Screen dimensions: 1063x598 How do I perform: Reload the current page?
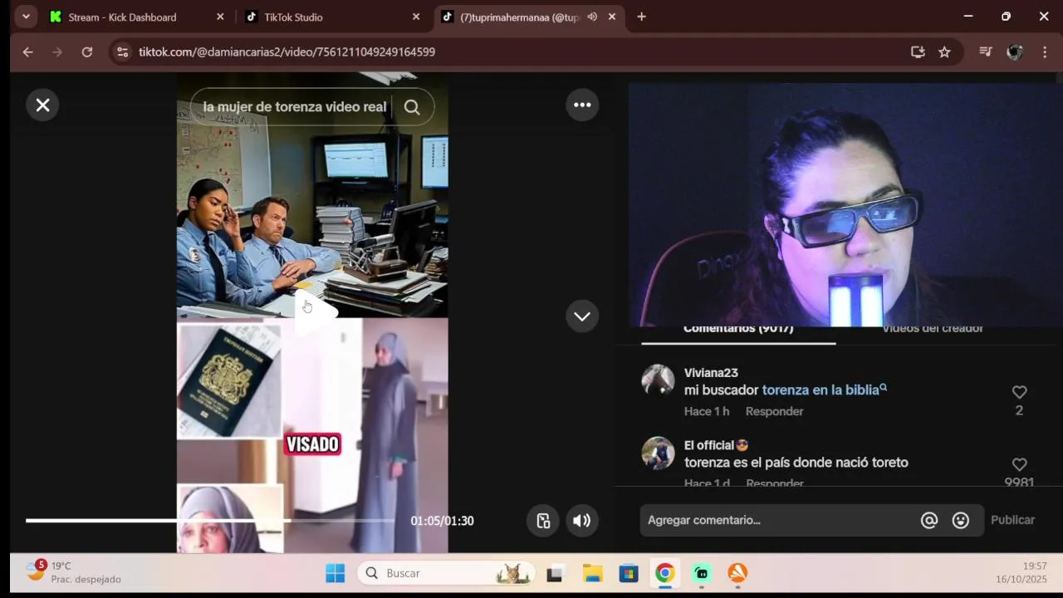click(x=86, y=51)
